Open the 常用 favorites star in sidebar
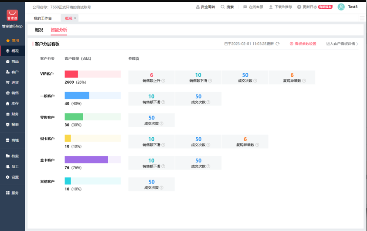 pos(8,41)
